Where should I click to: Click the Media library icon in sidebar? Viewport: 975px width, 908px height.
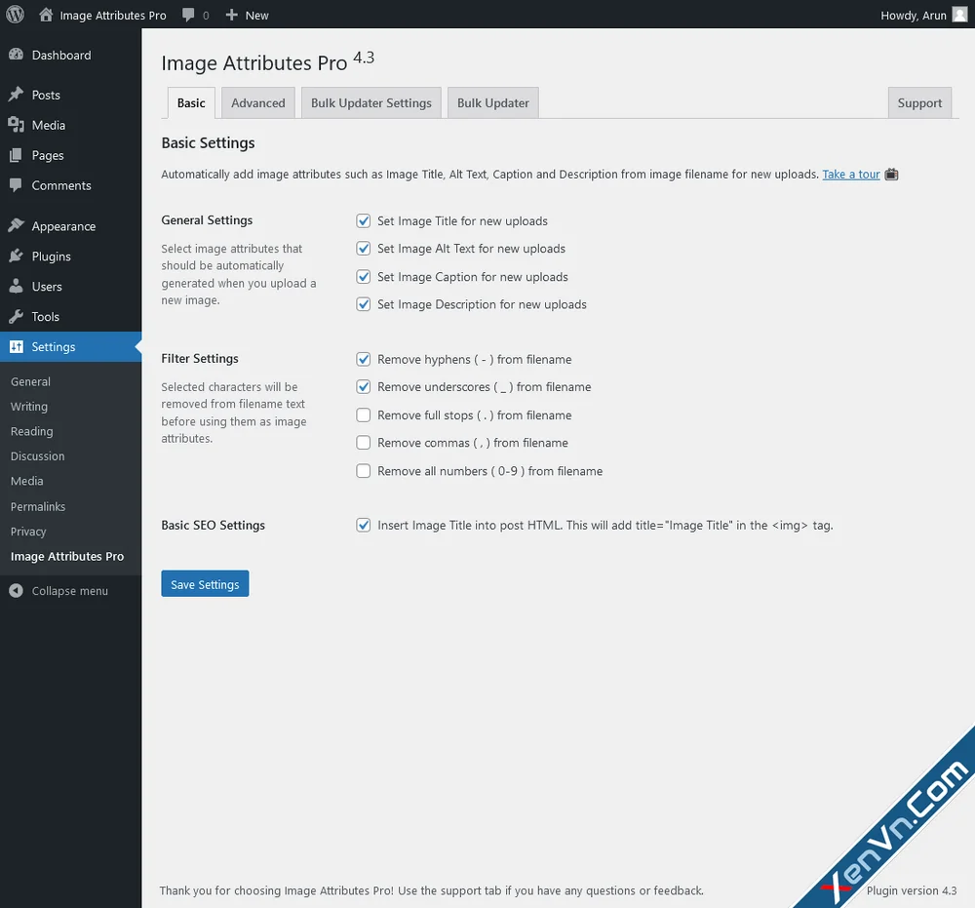[17, 125]
